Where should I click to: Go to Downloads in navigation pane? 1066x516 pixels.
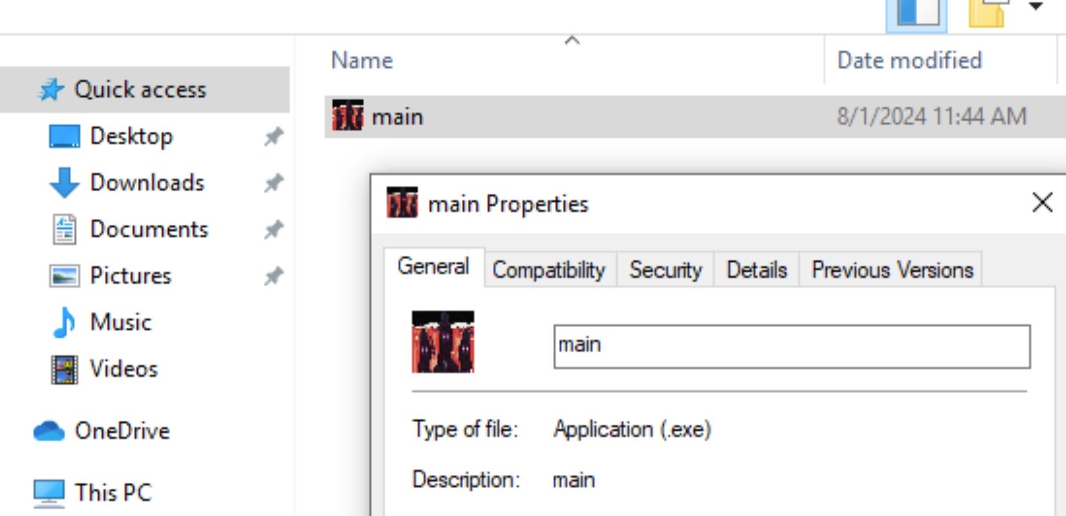(147, 183)
